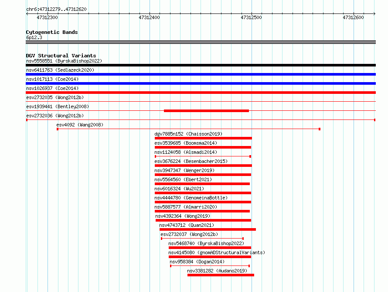Click the blue nsv6411763 variant bar
The image size is (388, 292).
[201, 74]
